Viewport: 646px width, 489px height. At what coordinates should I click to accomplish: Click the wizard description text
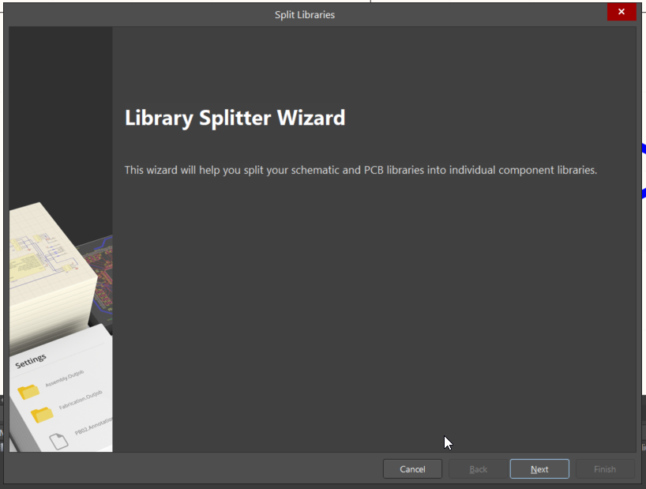coord(360,170)
